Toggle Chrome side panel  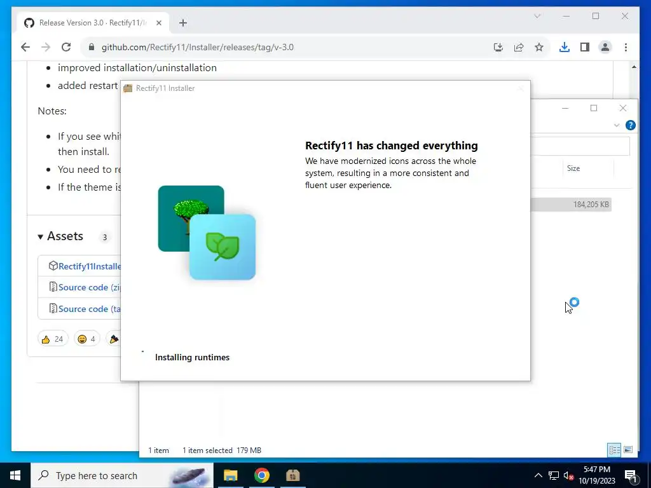pos(585,47)
